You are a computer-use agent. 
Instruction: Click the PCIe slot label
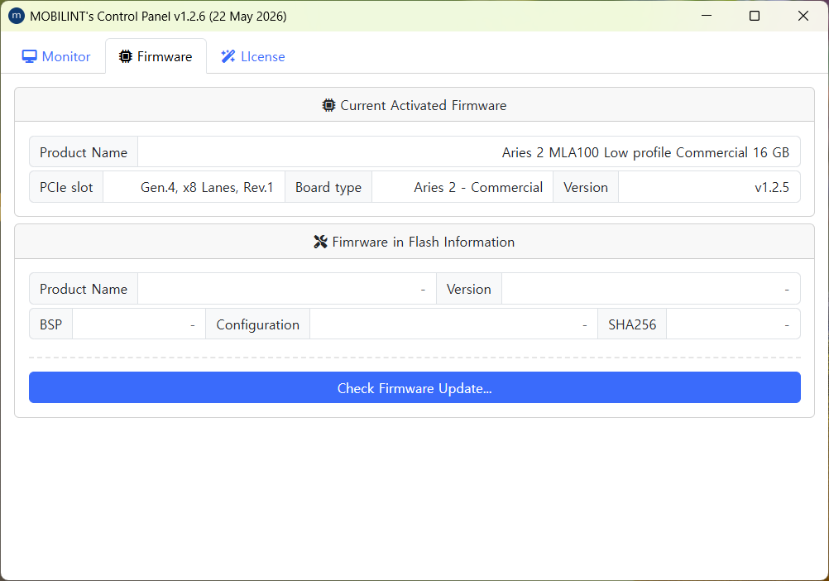pyautogui.click(x=66, y=187)
